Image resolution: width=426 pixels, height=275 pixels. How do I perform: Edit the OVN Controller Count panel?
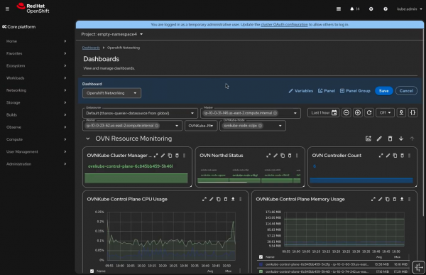pyautogui.click(x=388, y=156)
